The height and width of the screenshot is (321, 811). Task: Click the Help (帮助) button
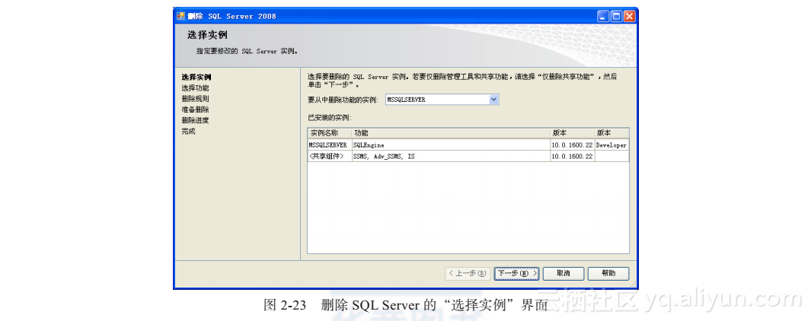tap(608, 273)
